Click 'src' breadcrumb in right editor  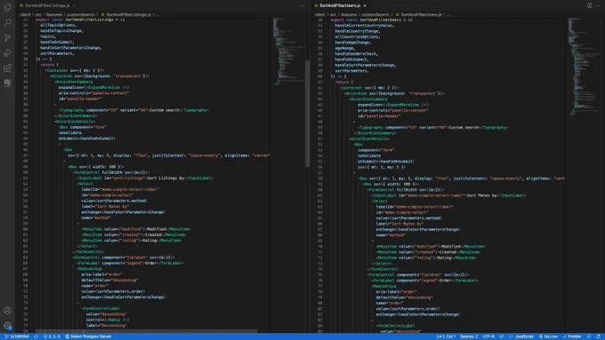click(333, 14)
